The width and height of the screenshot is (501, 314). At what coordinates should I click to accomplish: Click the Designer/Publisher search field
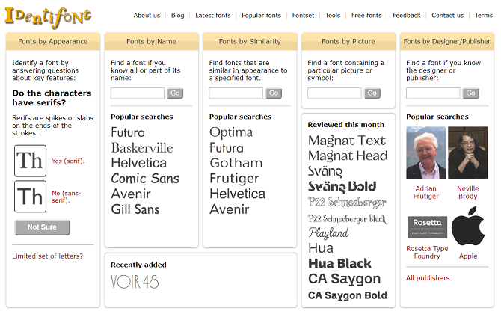coord(433,93)
